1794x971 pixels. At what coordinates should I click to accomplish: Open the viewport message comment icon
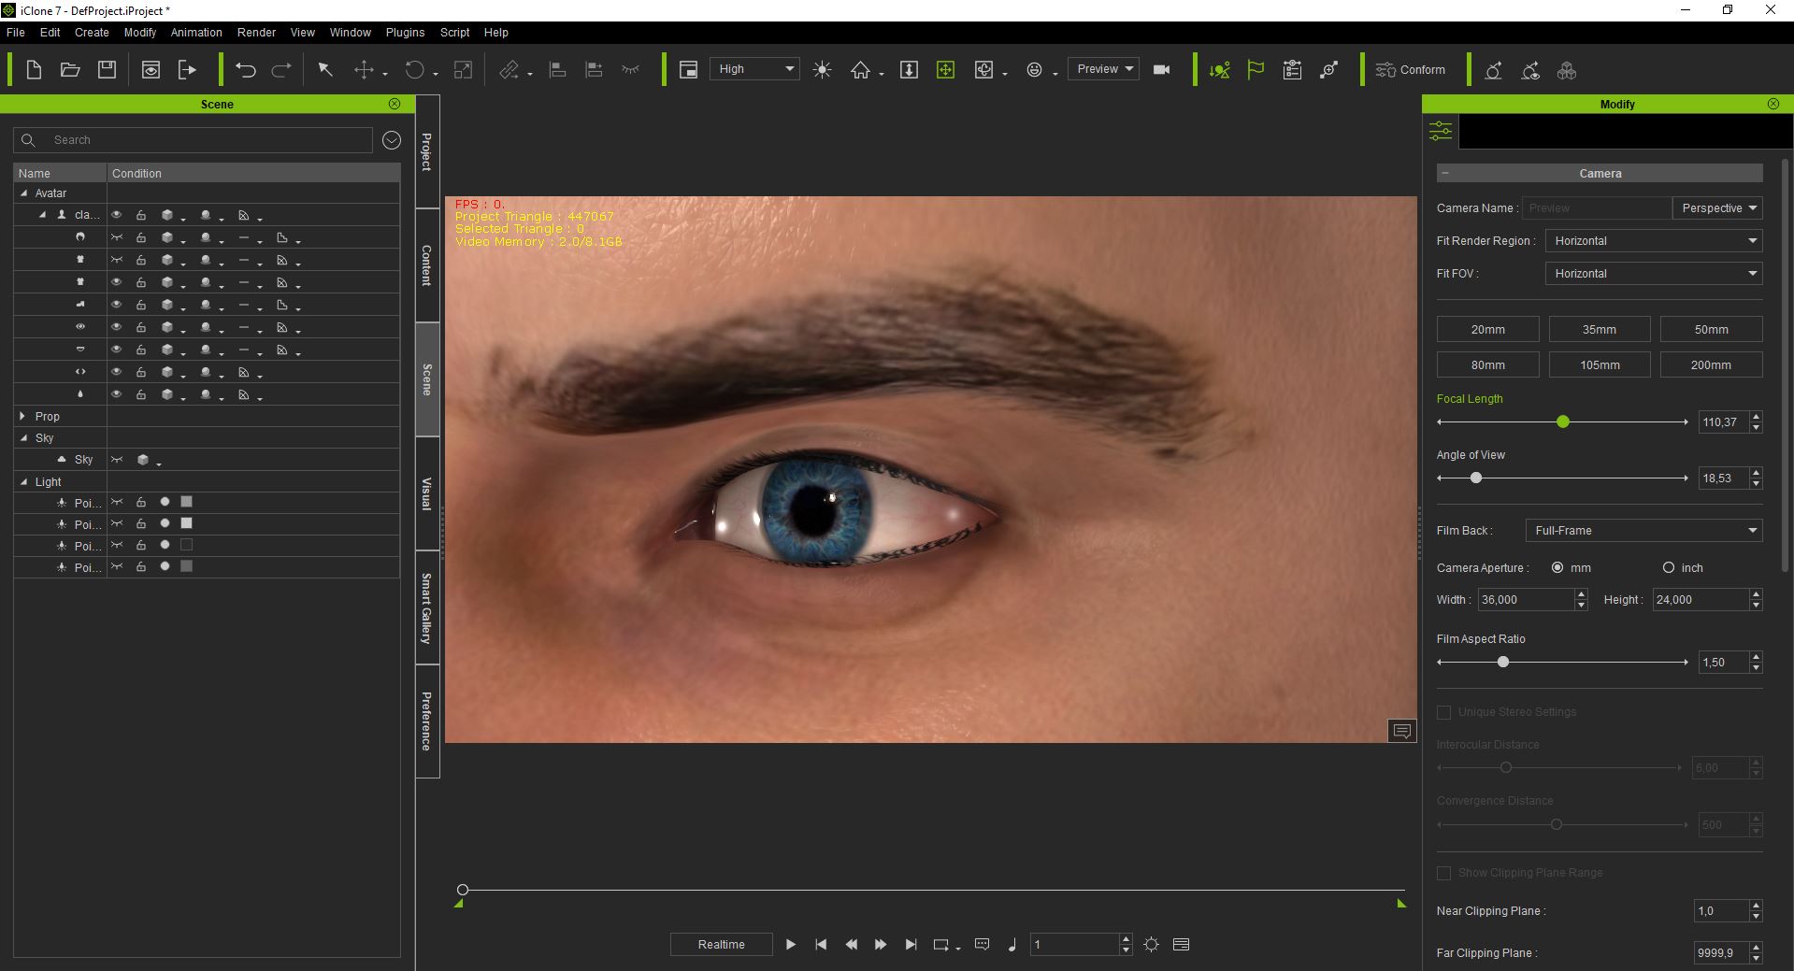point(1402,731)
